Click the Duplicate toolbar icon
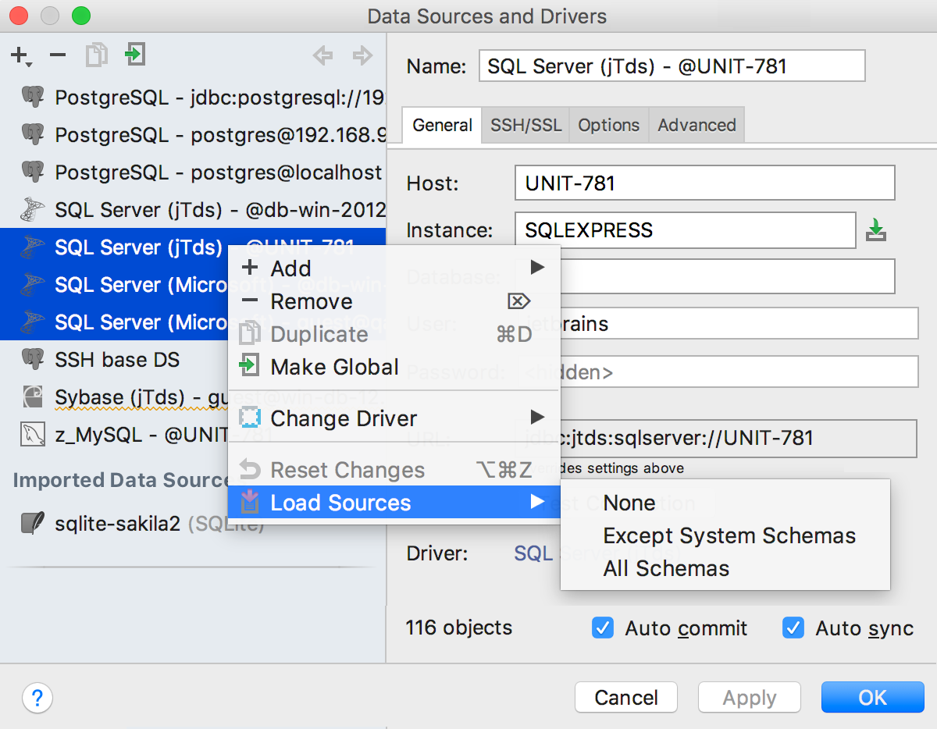Viewport: 937px width, 729px height. click(96, 55)
